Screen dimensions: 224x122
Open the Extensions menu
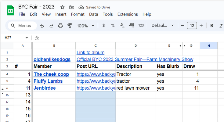128,14
